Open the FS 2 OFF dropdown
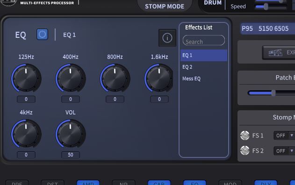The width and height of the screenshot is (295, 185). click(284, 151)
